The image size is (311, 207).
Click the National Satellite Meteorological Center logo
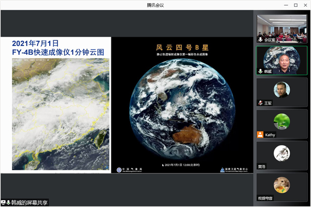pyautogui.click(x=222, y=170)
